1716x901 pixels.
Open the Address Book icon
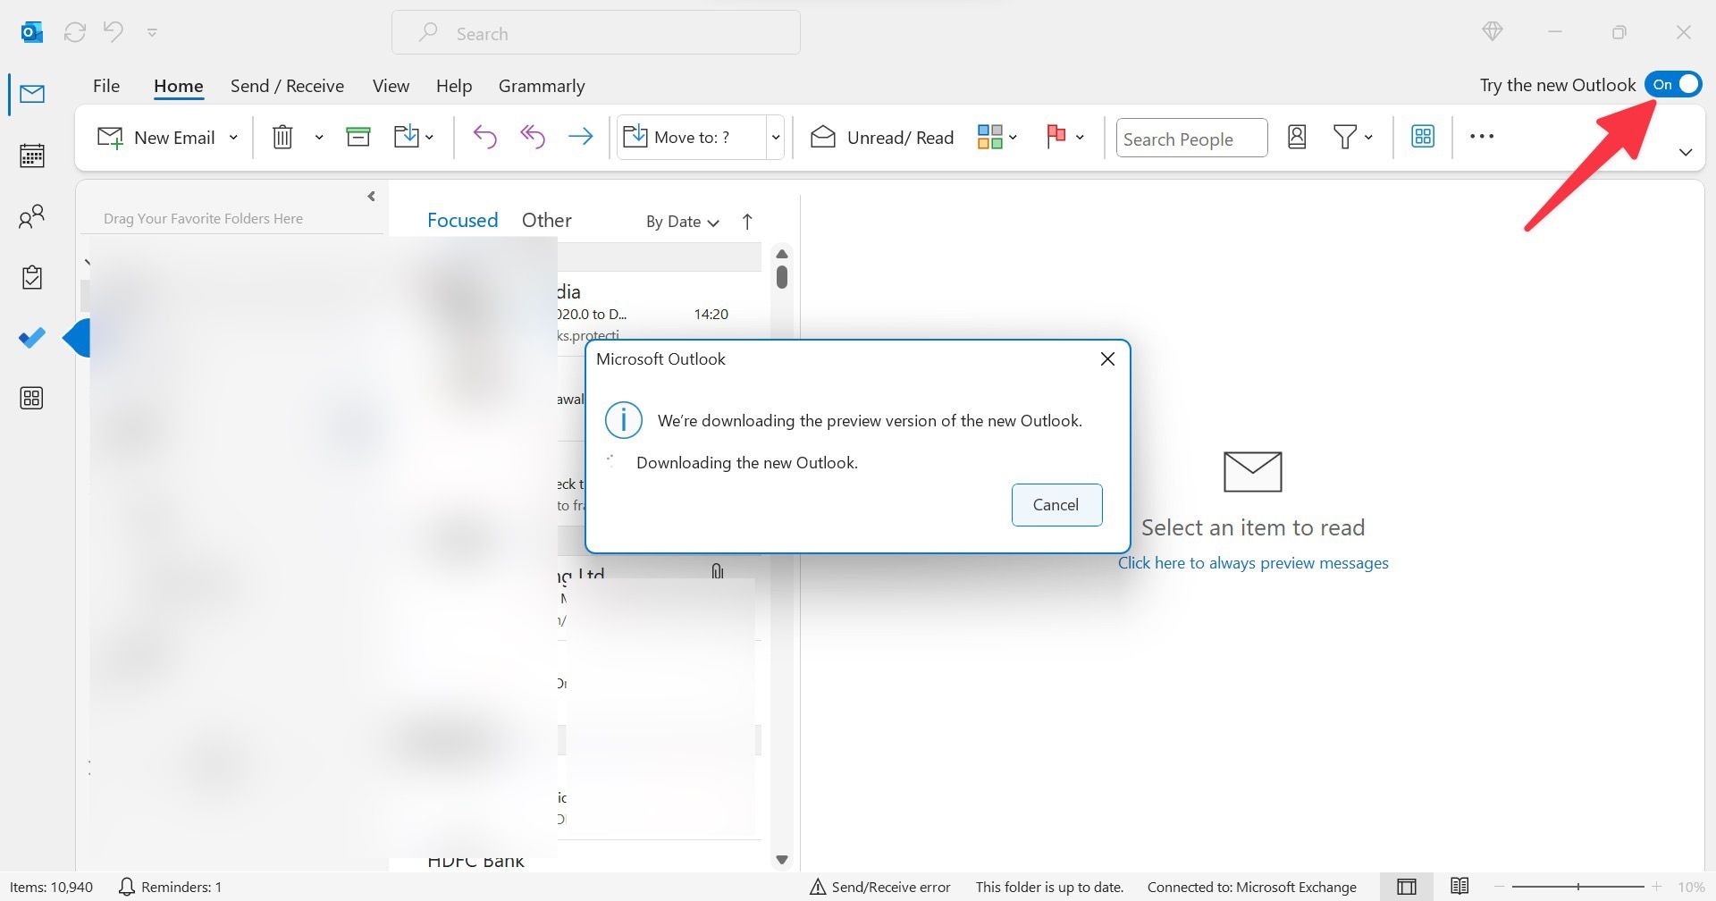1297,137
